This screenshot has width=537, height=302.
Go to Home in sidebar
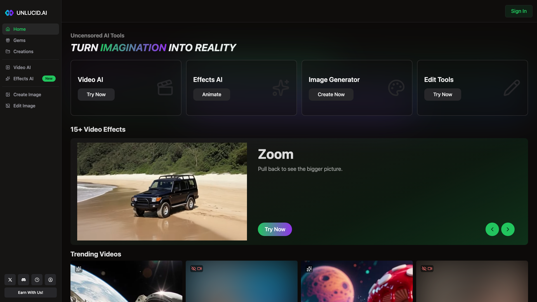click(x=30, y=29)
